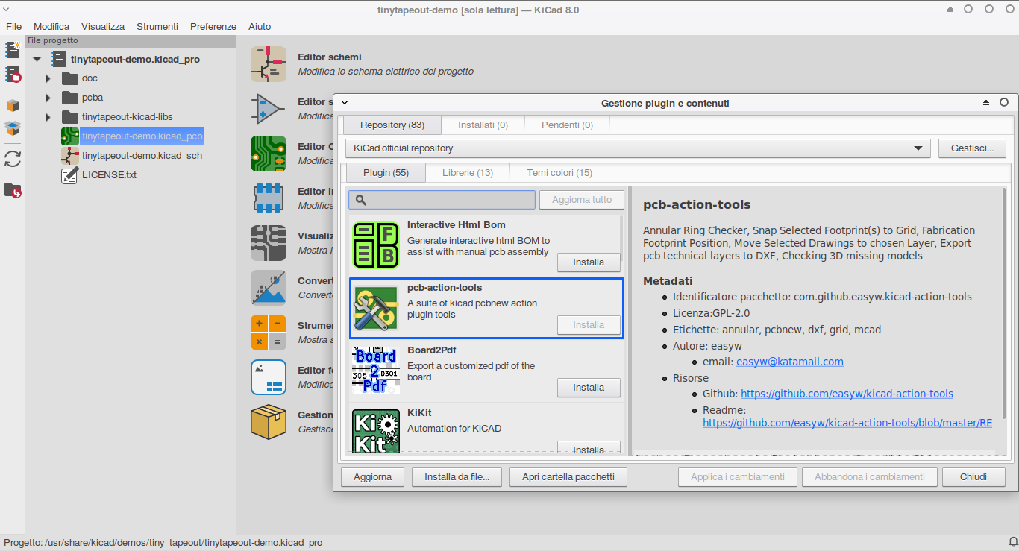Expand the pcba folder arrow
1019x551 pixels.
click(48, 98)
